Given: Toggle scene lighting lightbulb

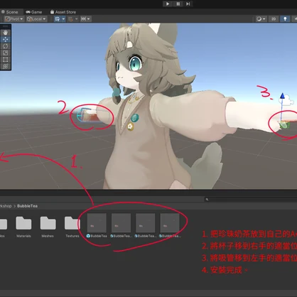Looking at the screenshot, I should (x=285, y=19).
